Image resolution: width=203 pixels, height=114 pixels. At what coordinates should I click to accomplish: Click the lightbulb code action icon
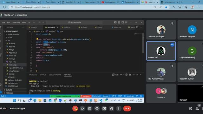click(37, 39)
